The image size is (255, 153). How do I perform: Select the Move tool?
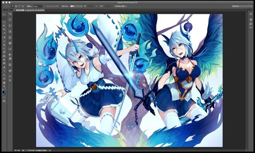pyautogui.click(x=4, y=14)
